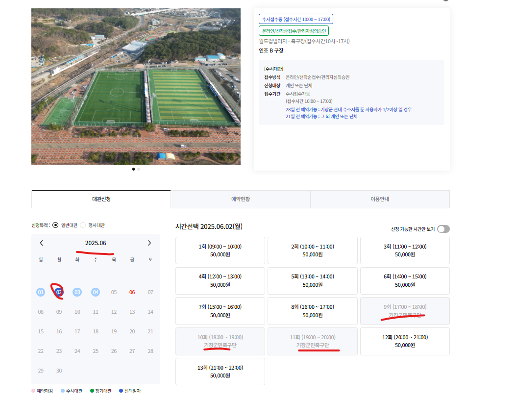
Task: Show first image via carousel dot
Action: [x=133, y=169]
